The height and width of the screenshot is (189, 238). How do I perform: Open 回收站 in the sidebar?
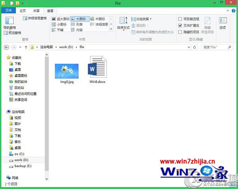tap(17, 88)
